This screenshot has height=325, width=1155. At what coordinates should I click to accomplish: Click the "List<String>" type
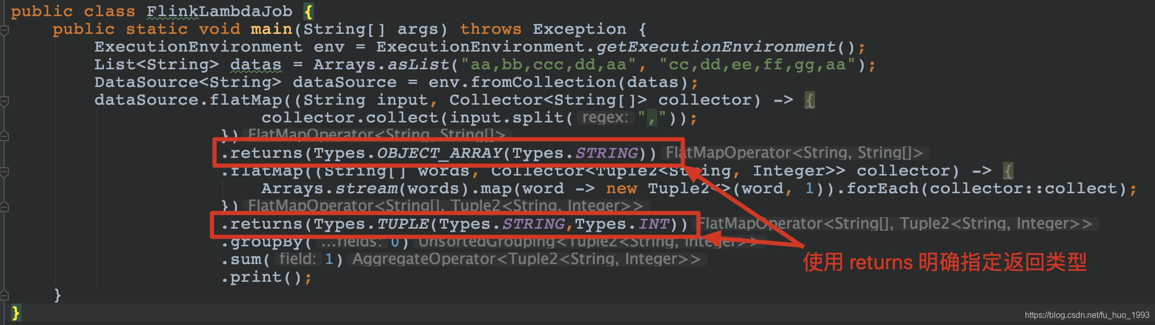(x=157, y=65)
